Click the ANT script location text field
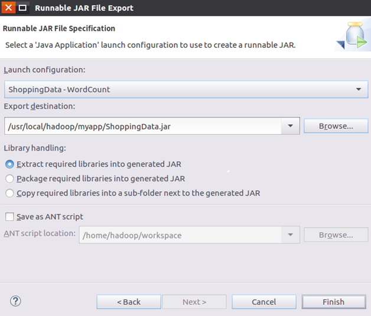 [180, 235]
